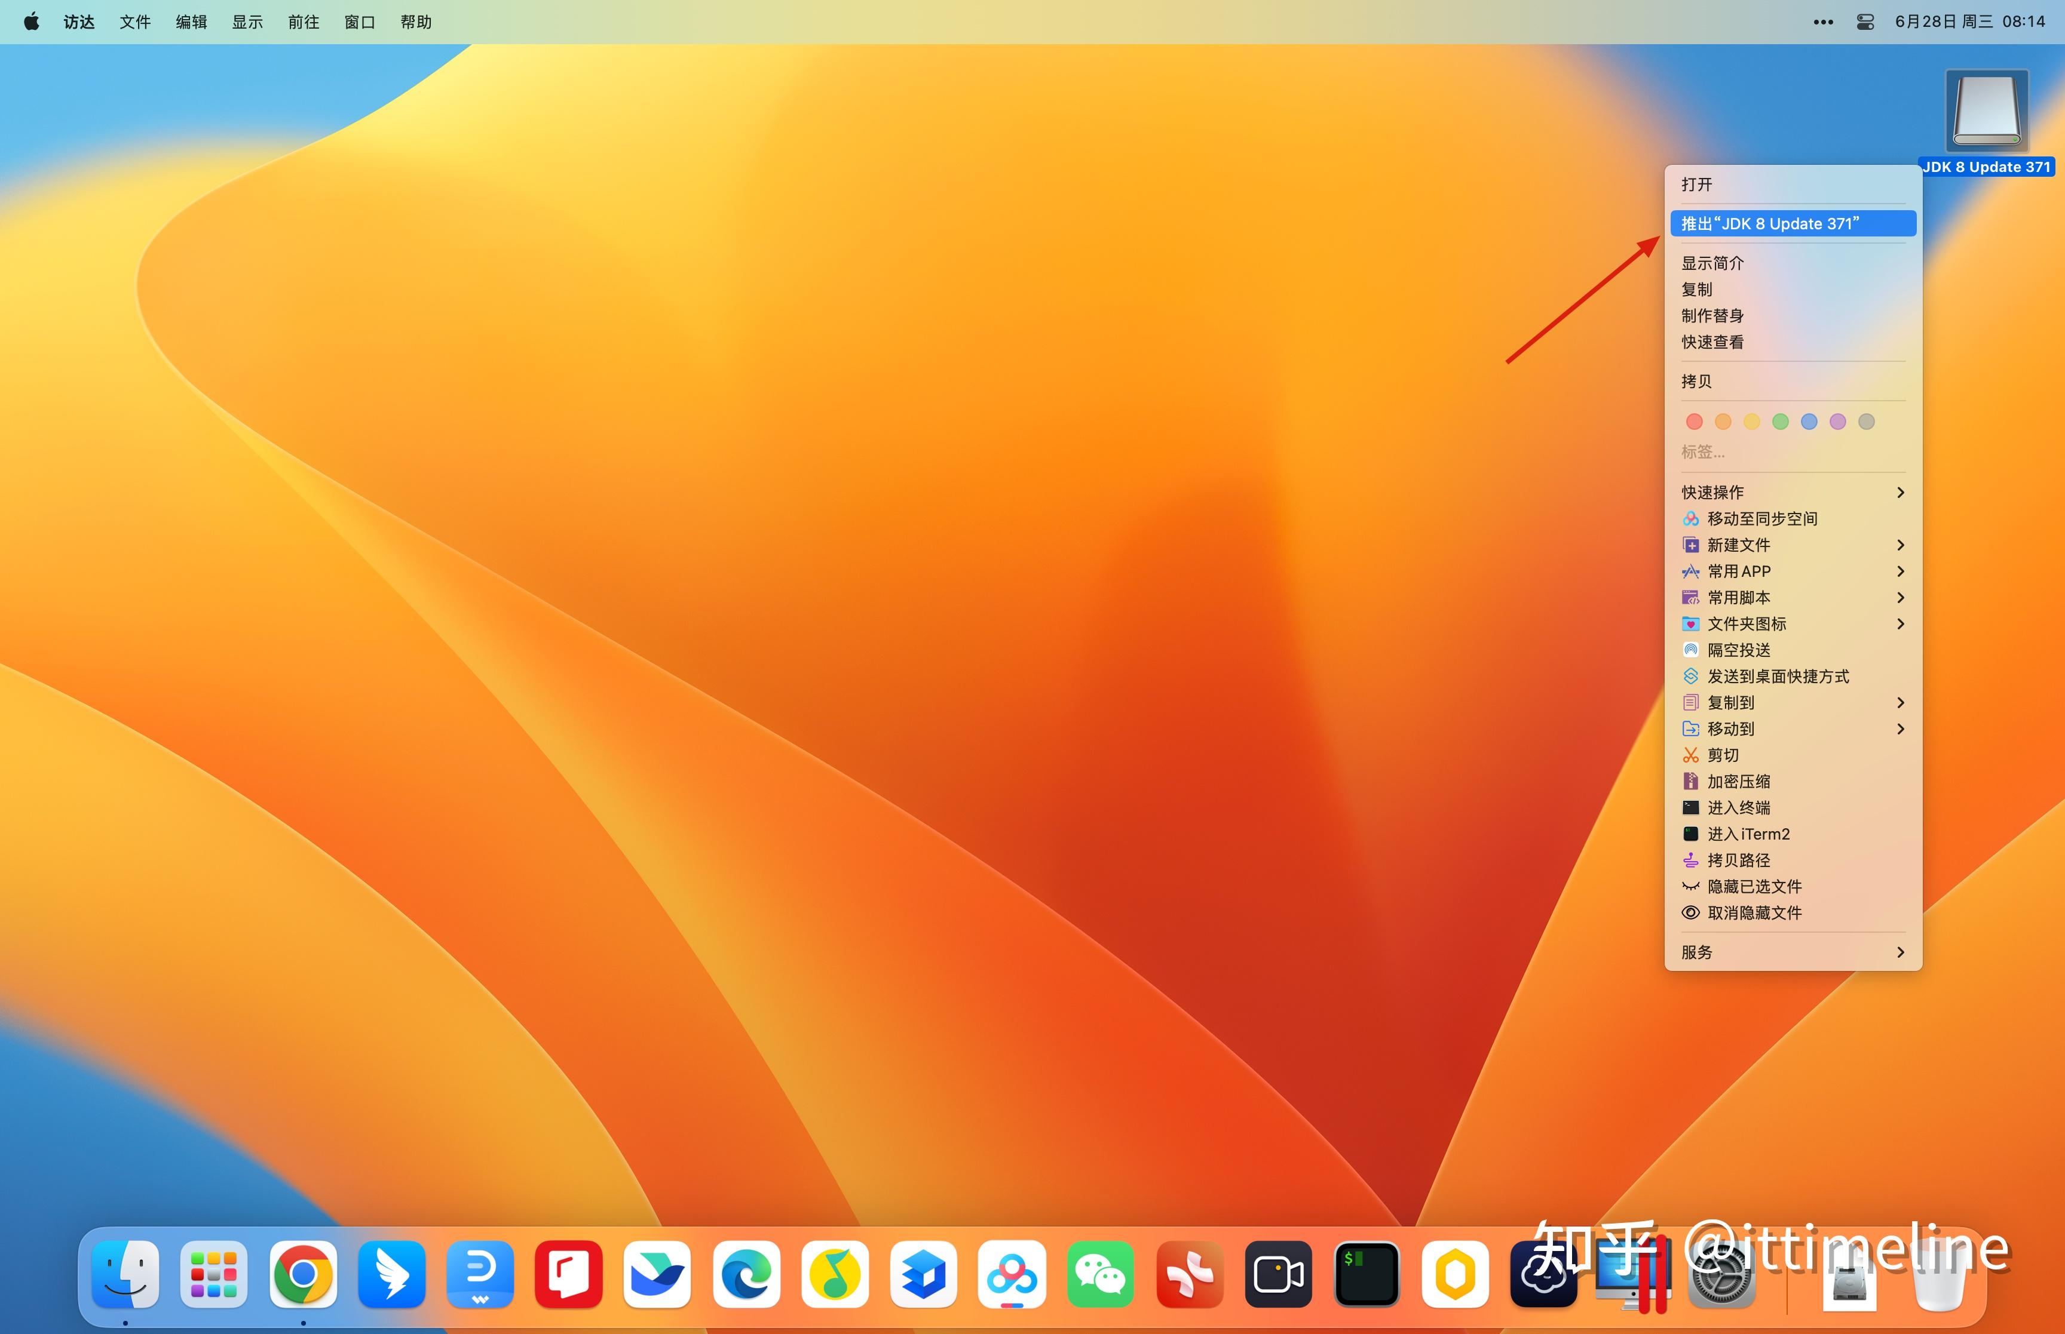Click 拷贝路径 to copy path
The width and height of the screenshot is (2065, 1334).
[1738, 860]
